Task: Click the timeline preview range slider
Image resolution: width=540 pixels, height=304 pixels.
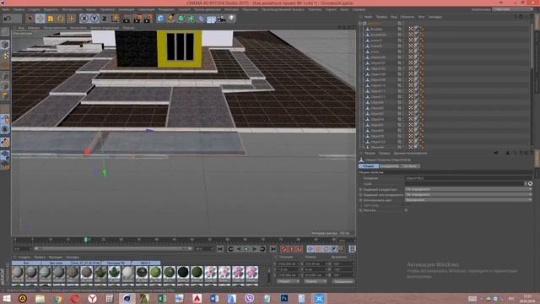Action: tap(112, 248)
